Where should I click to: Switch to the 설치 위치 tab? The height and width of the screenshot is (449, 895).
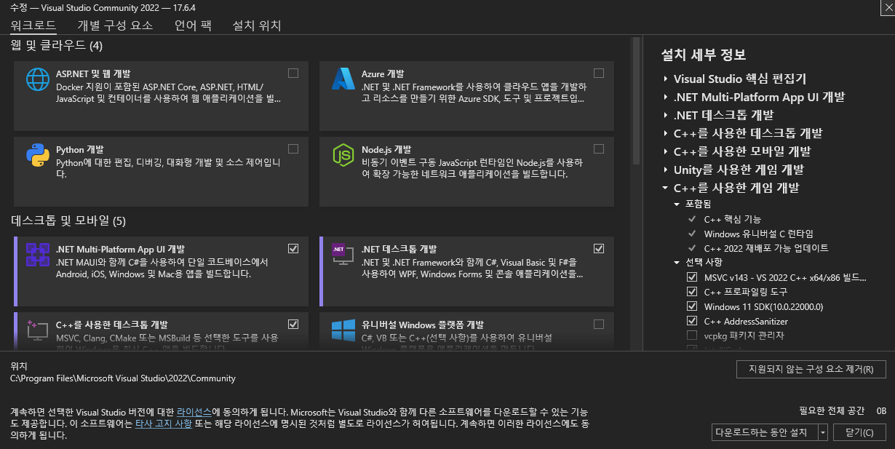click(256, 25)
